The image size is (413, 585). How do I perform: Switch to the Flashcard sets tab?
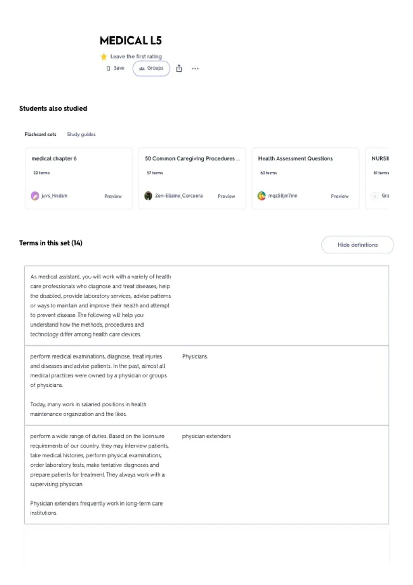(40, 134)
